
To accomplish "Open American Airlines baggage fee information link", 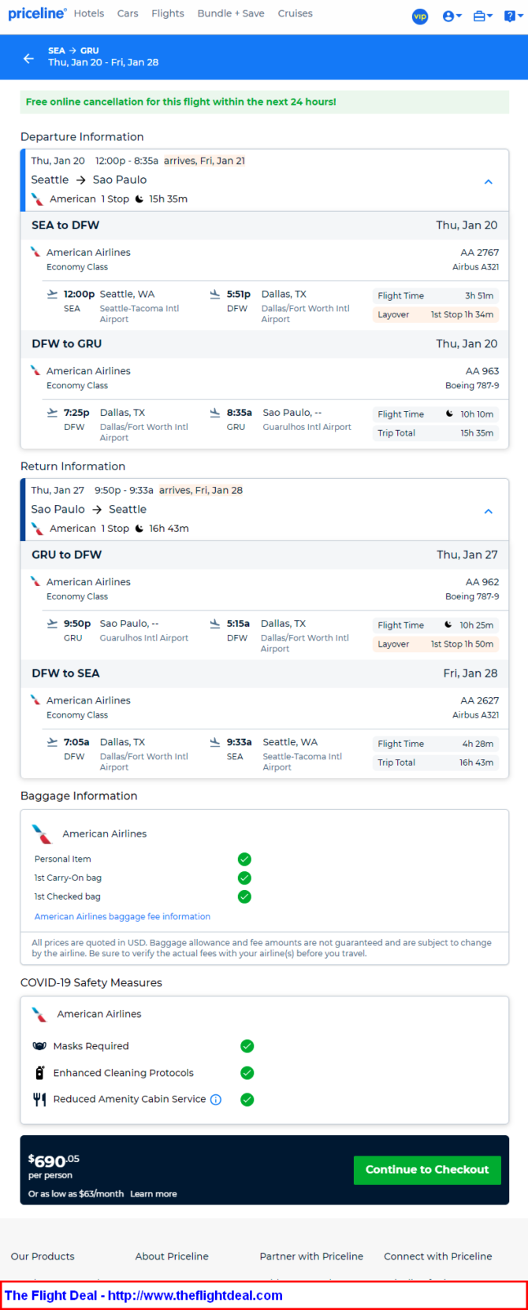I will (122, 916).
